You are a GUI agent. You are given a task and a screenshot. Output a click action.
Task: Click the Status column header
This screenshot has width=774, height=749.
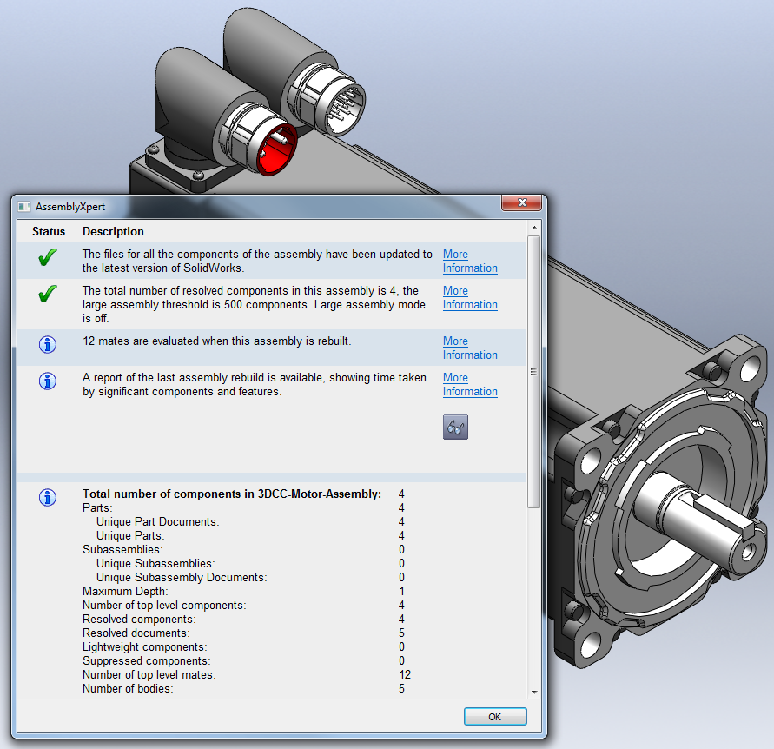[49, 232]
